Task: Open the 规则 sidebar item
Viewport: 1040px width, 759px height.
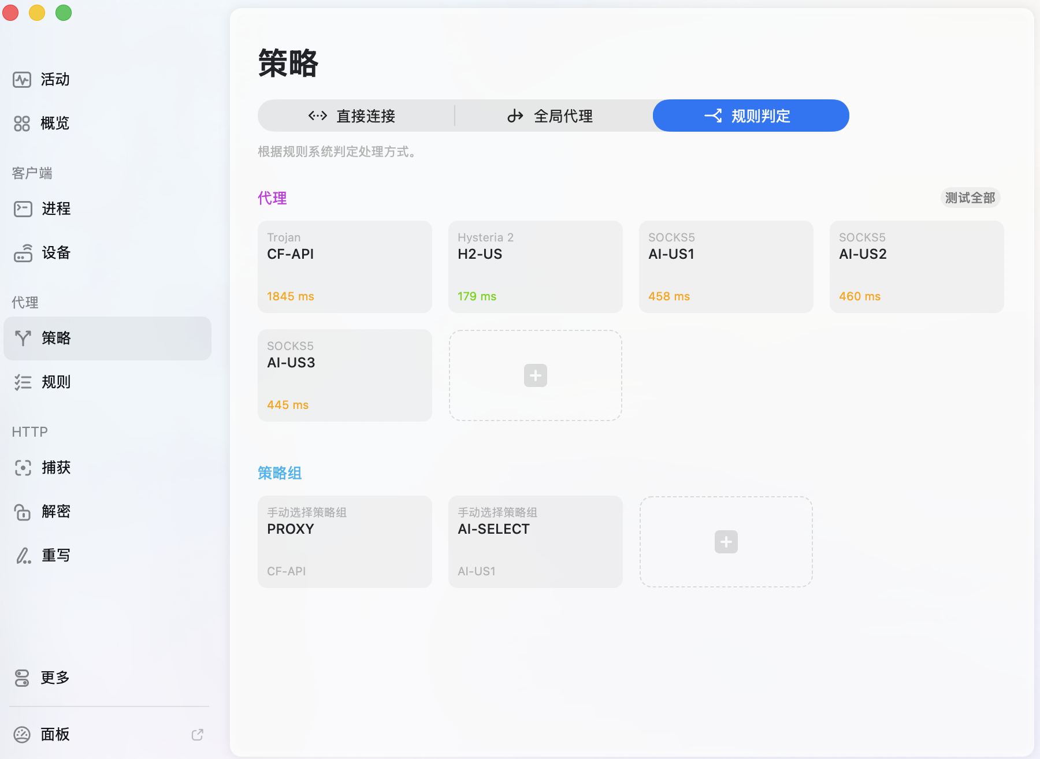Action: (x=107, y=382)
